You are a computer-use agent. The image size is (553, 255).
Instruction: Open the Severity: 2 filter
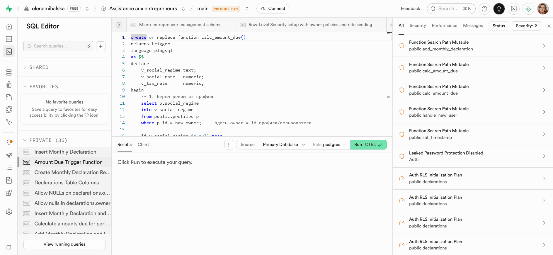(x=526, y=26)
